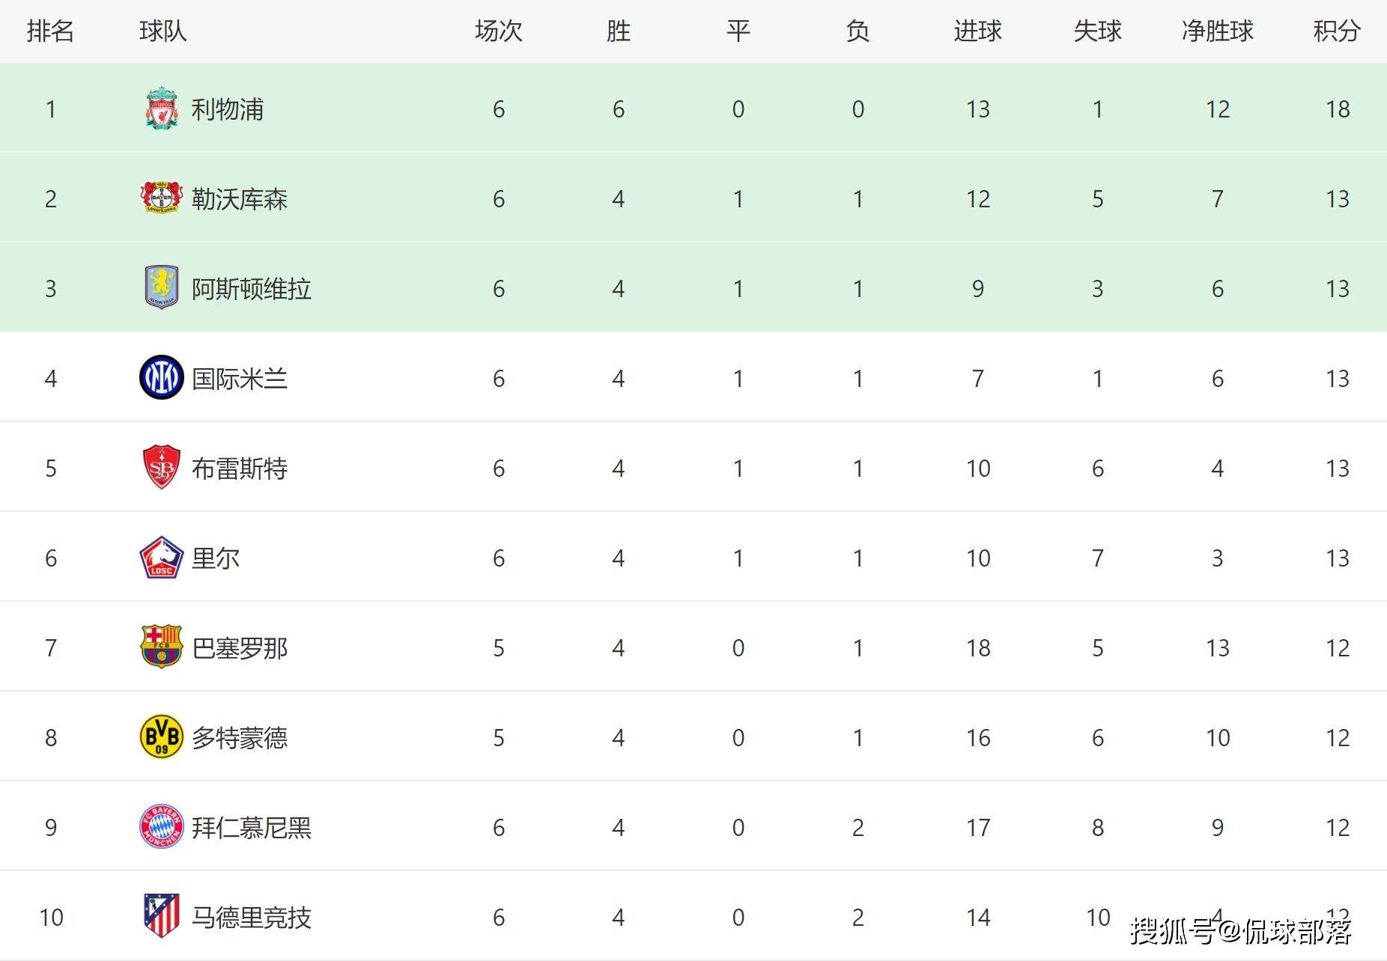Click Liverpool's 18 points cell
Viewport: 1387px width, 961px height.
pyautogui.click(x=1338, y=109)
